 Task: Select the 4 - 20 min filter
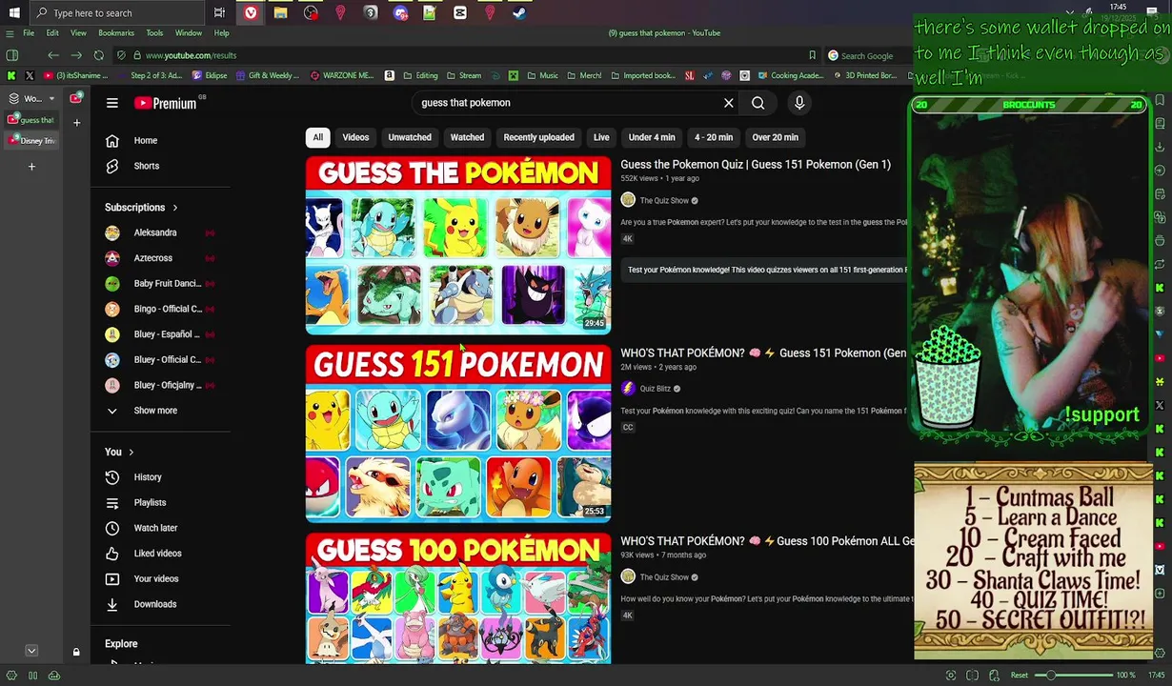tap(714, 137)
